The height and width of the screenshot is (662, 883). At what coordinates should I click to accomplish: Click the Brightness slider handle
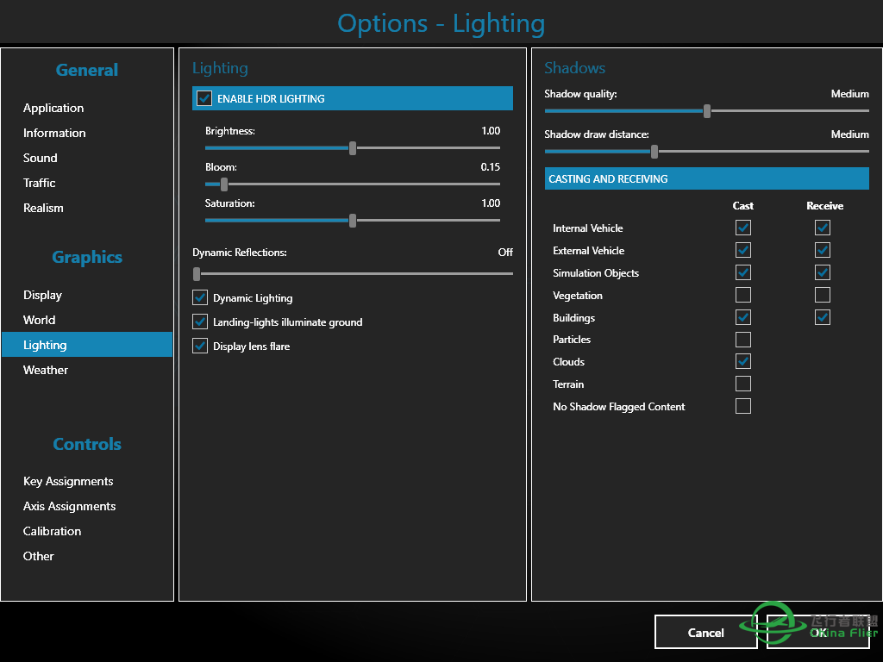tap(353, 148)
